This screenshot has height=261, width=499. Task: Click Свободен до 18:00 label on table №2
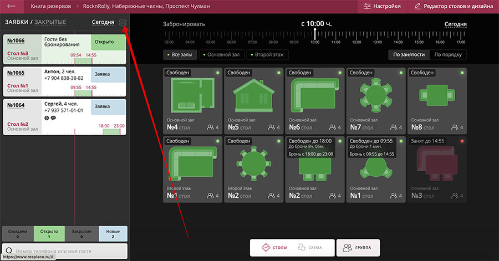(x=310, y=141)
